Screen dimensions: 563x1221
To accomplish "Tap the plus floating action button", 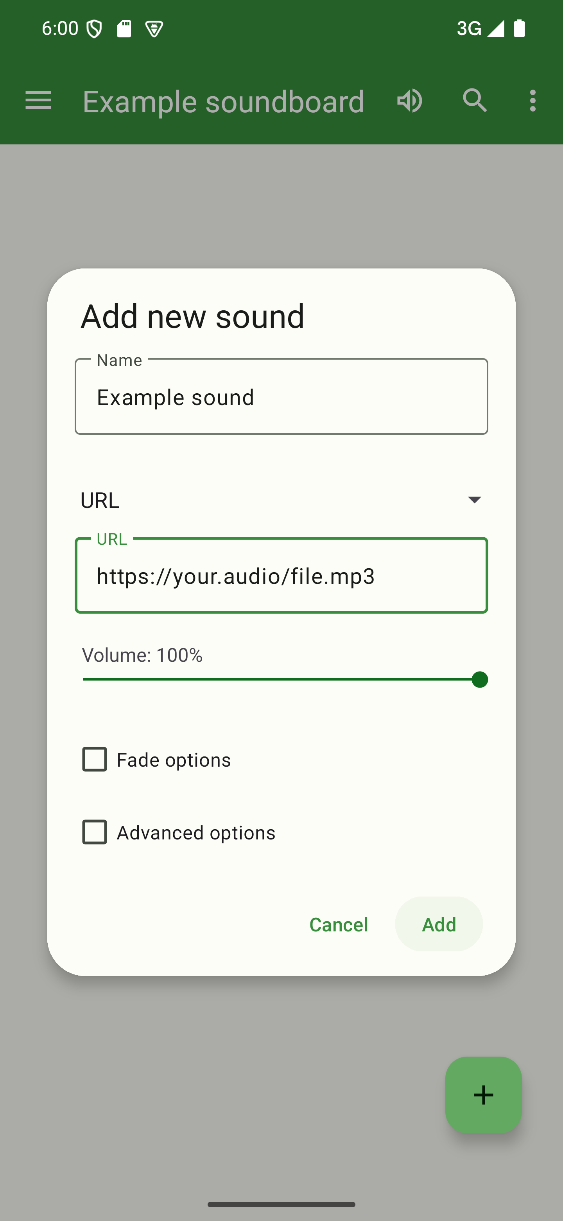I will 483,1095.
